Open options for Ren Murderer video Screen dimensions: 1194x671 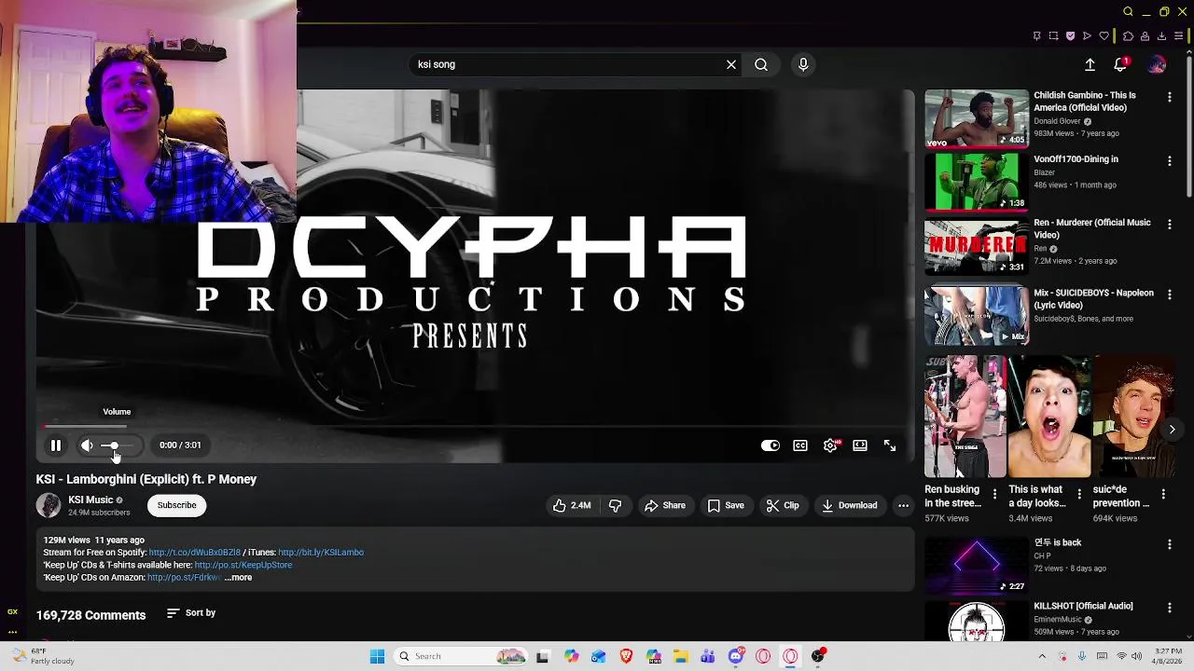[x=1169, y=225]
